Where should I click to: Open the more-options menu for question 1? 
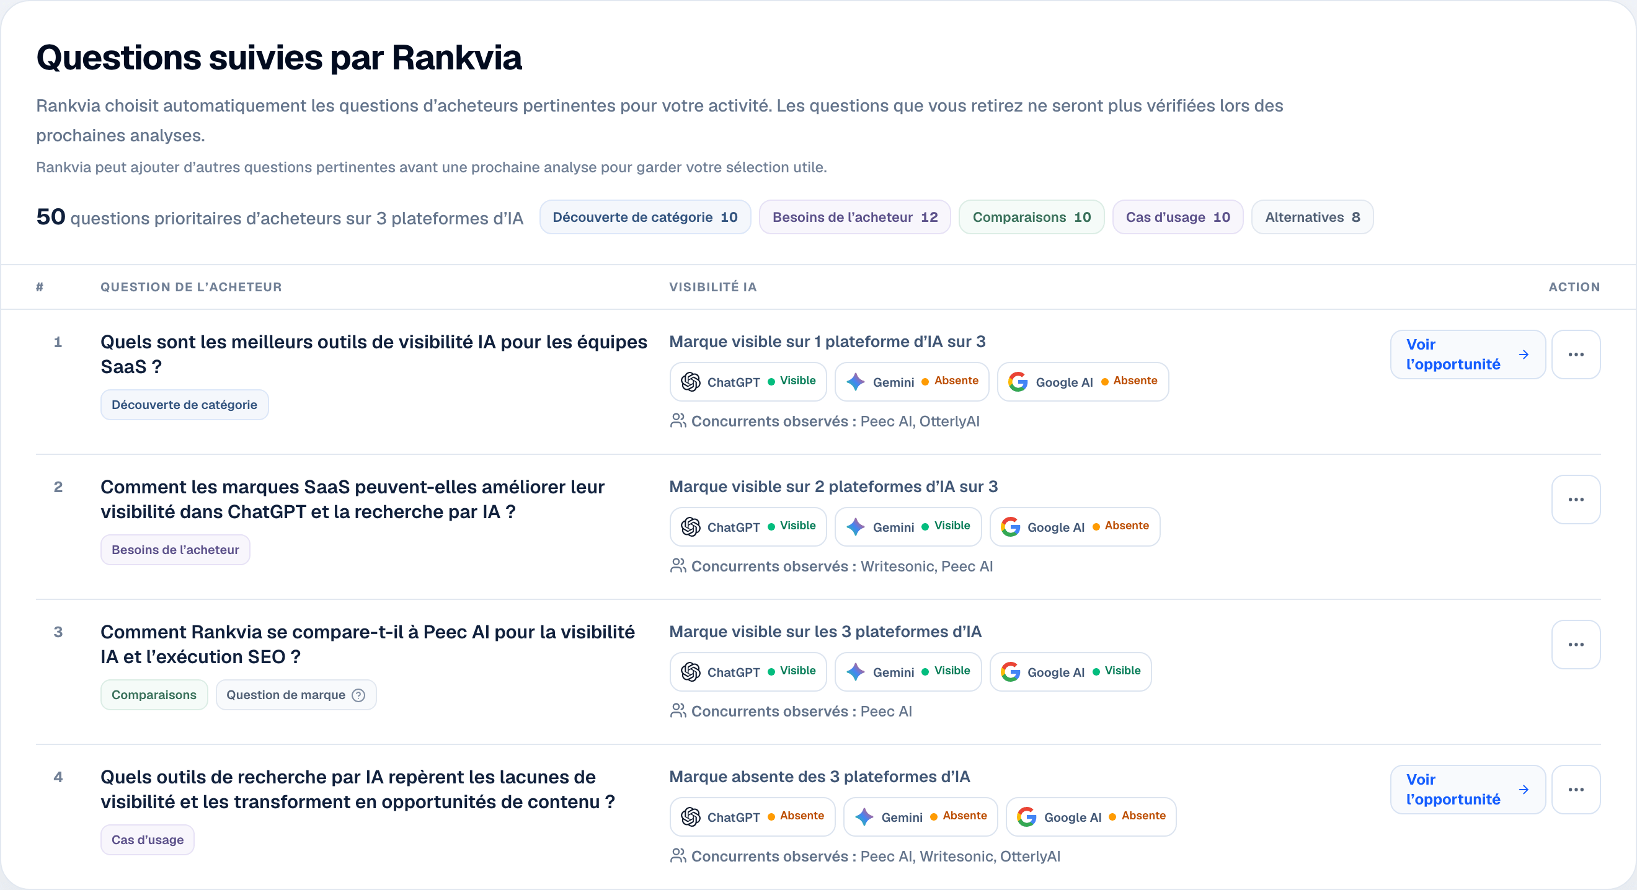(1576, 355)
